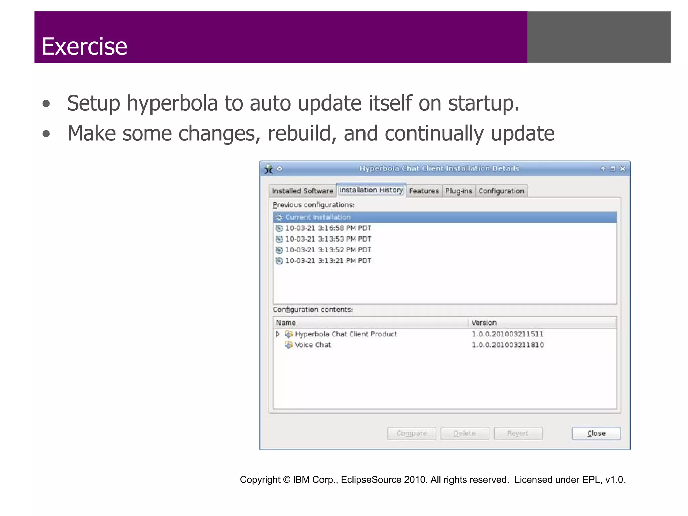Click the Hyperbola application icon in title bar
688x516 pixels.
click(x=269, y=169)
